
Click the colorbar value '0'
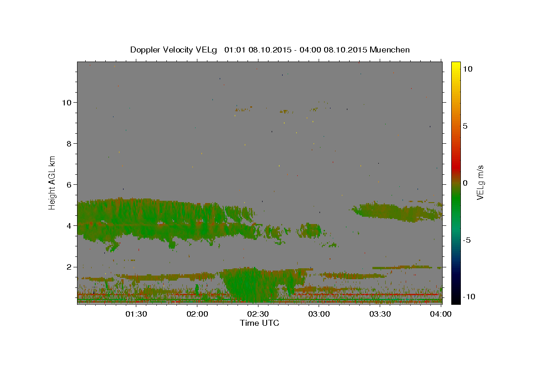pyautogui.click(x=465, y=183)
